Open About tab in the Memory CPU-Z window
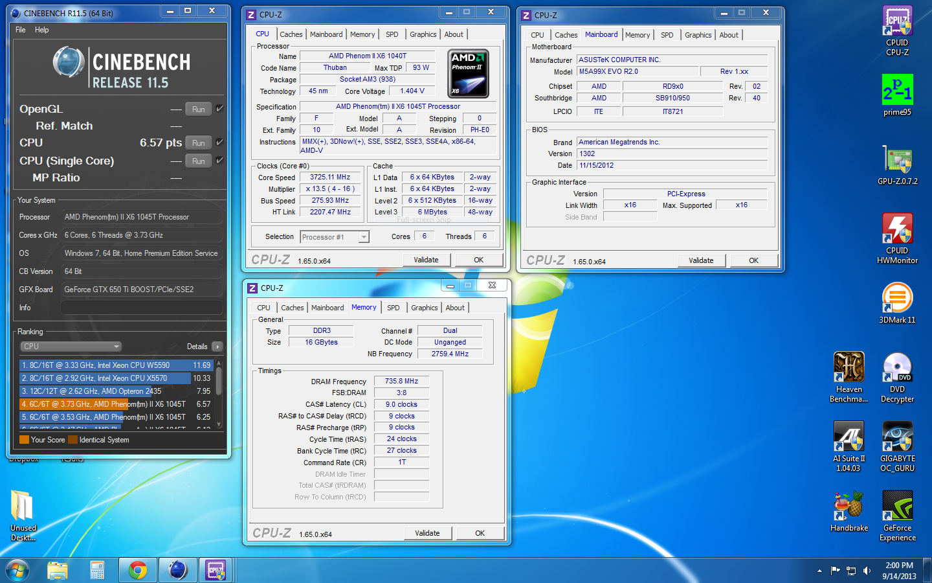Screen dimensions: 932x583 (455, 308)
